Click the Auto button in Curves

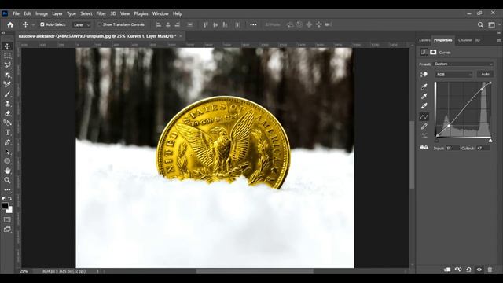(x=485, y=74)
